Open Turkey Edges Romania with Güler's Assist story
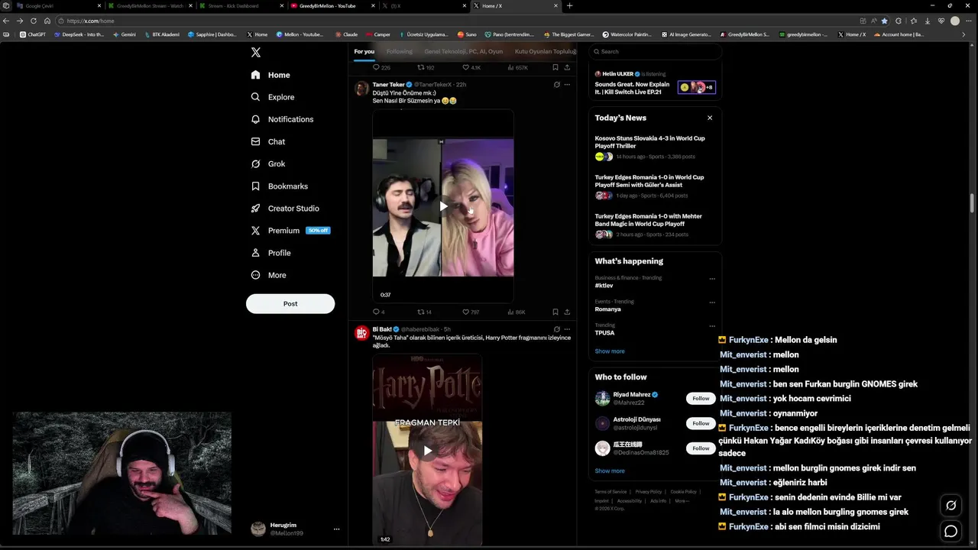Screen dimensions: 978x550 [655, 186]
